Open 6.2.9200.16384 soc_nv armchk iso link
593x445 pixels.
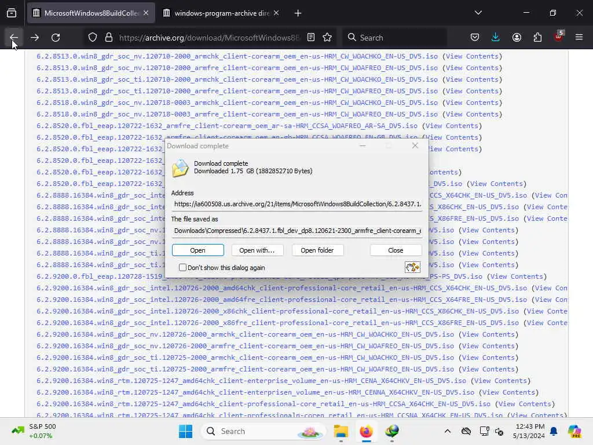coord(245,334)
